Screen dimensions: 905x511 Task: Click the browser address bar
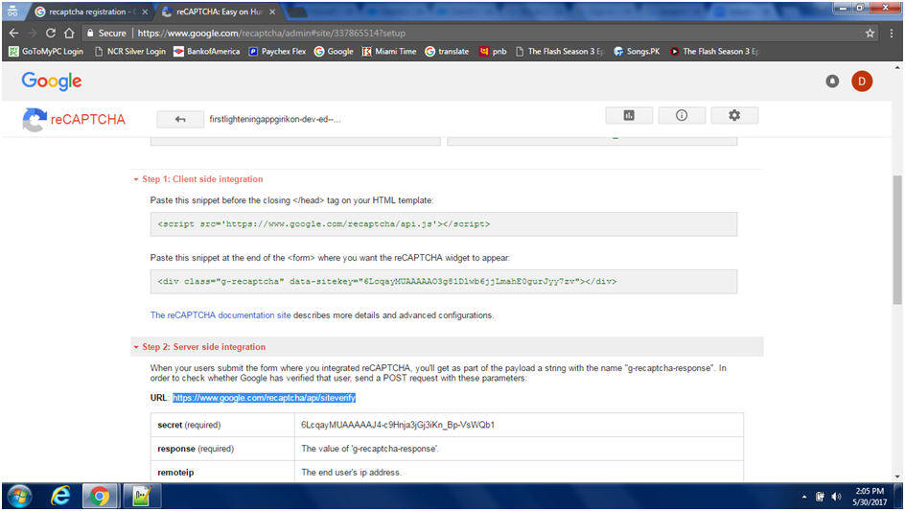click(x=479, y=33)
